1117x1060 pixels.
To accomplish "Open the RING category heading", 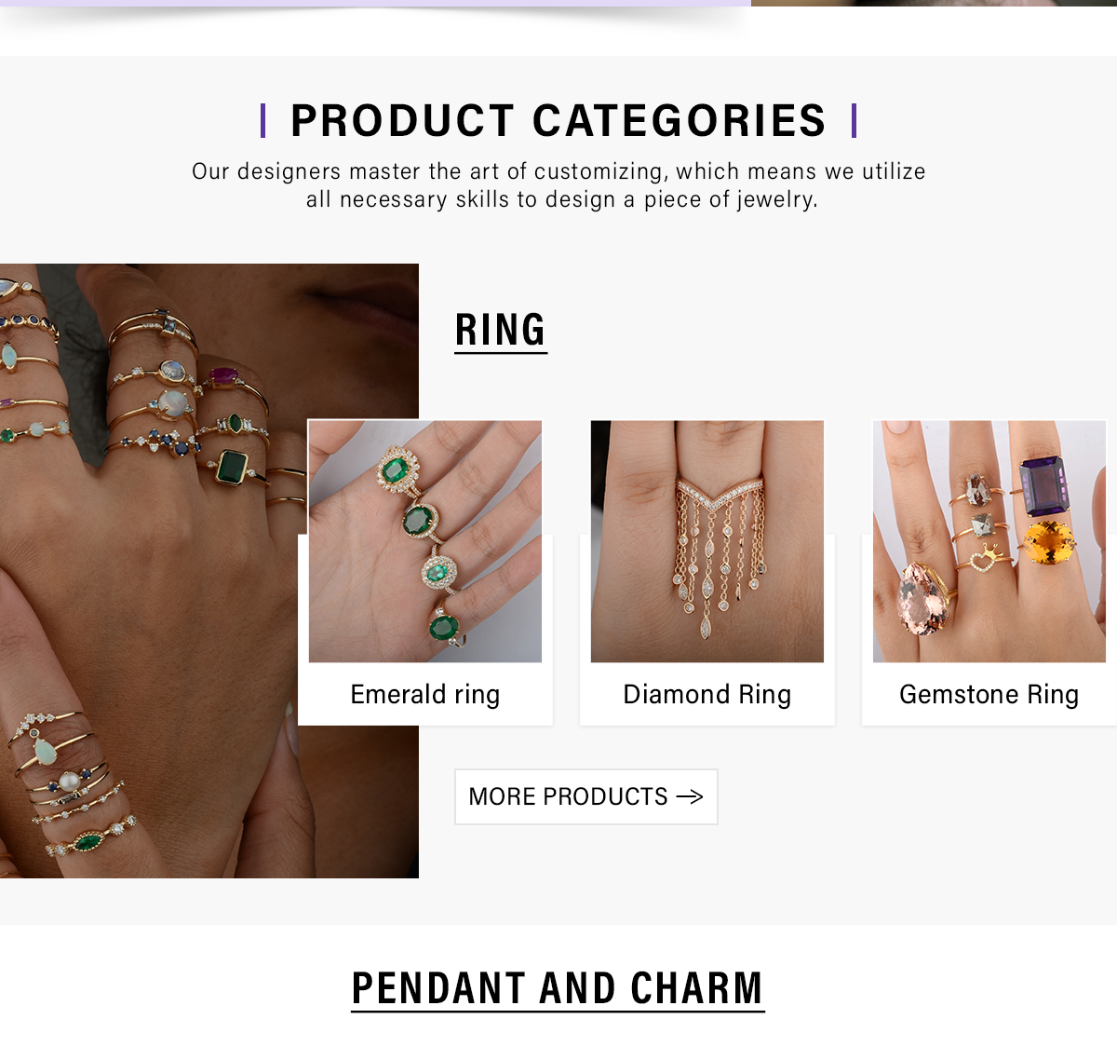I will (501, 331).
